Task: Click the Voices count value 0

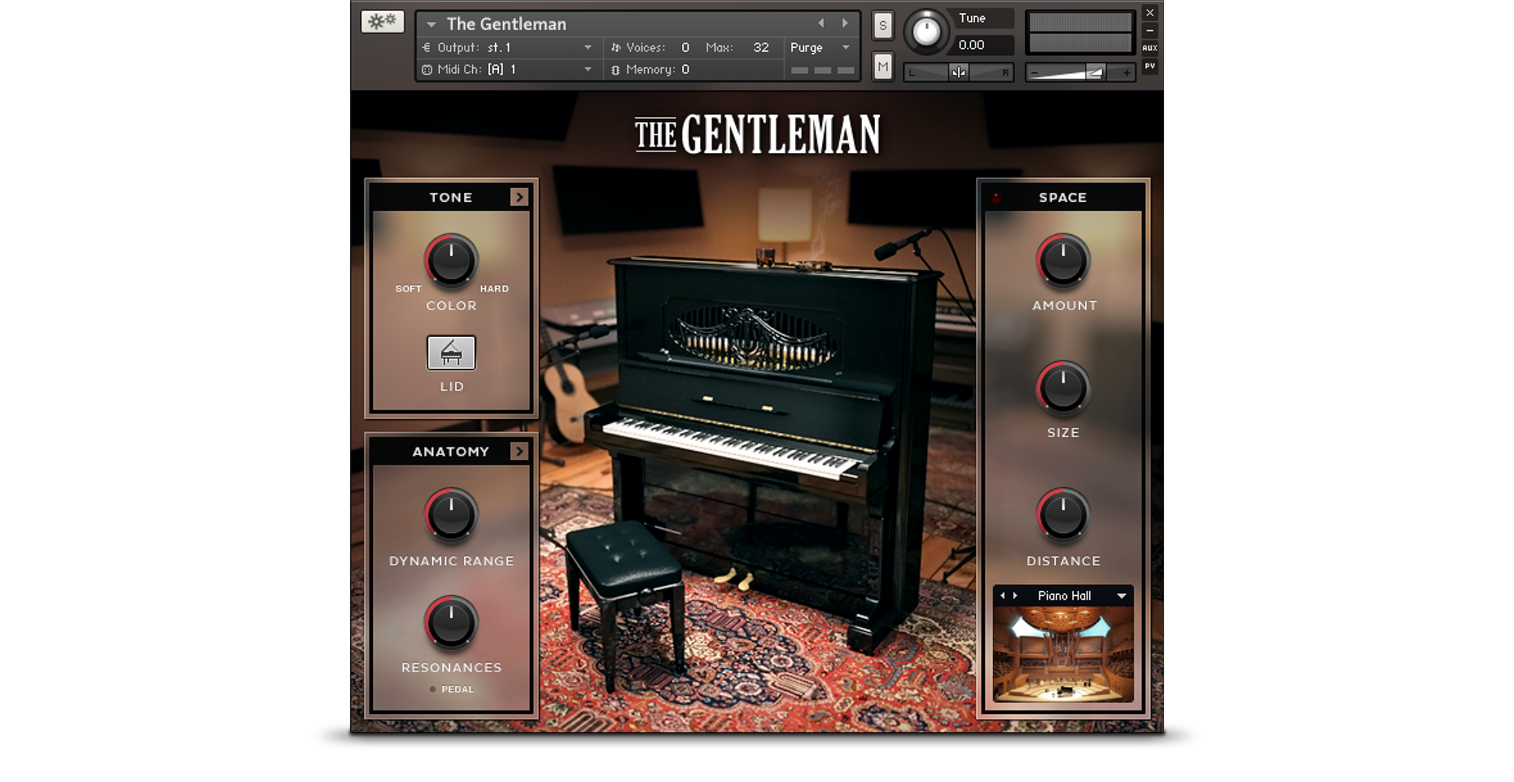Action: tap(685, 48)
